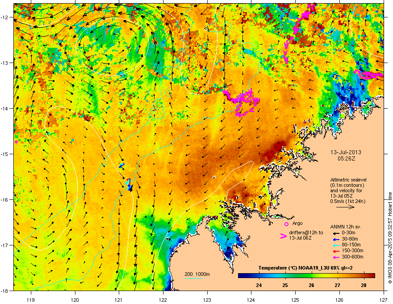Click the colorbar tick label '25'
The image size is (393, 304).
(285, 285)
